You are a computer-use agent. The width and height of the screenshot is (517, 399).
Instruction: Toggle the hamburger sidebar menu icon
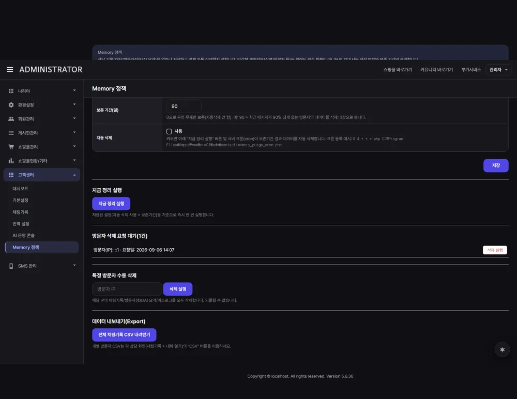(10, 70)
